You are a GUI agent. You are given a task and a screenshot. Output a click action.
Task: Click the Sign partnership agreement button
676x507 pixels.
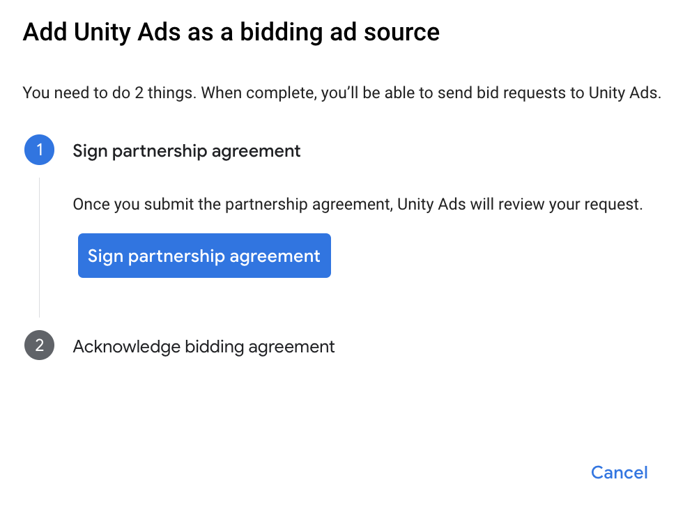pos(204,256)
